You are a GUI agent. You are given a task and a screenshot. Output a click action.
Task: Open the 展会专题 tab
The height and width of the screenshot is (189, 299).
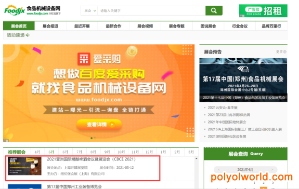pyautogui.click(x=177, y=26)
